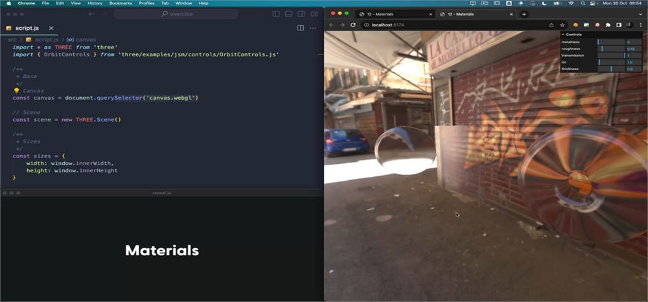Bookmark this page with the star icon
This screenshot has height=302, width=648.
pos(562,25)
